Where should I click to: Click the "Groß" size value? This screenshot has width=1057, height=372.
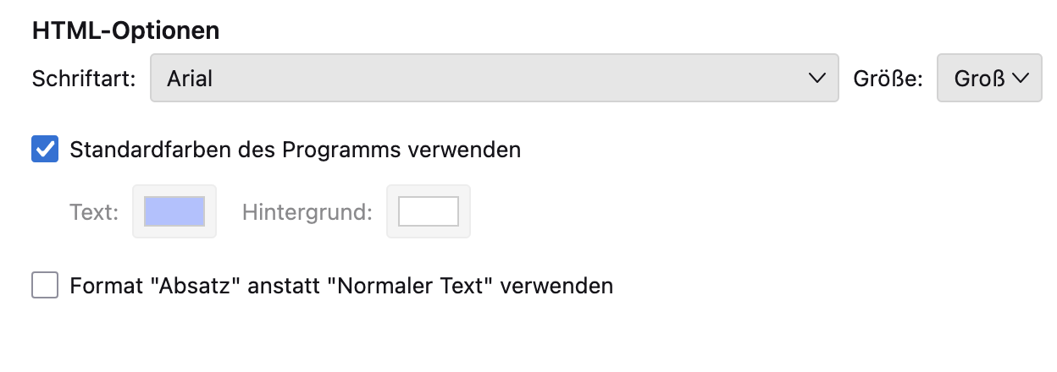pos(979,79)
